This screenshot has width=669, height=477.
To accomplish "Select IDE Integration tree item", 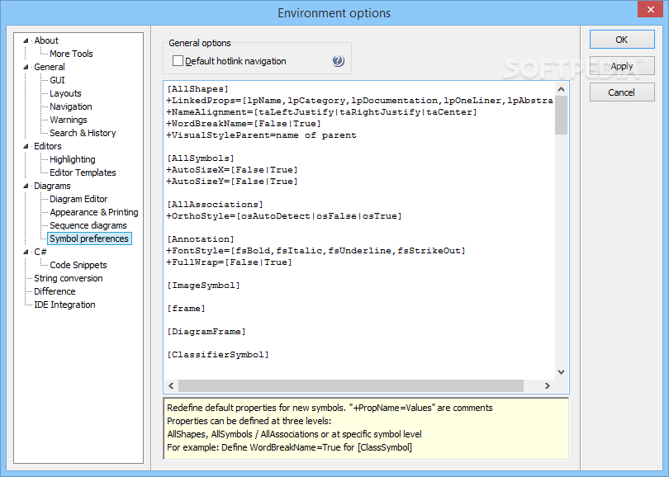I will pyautogui.click(x=64, y=305).
